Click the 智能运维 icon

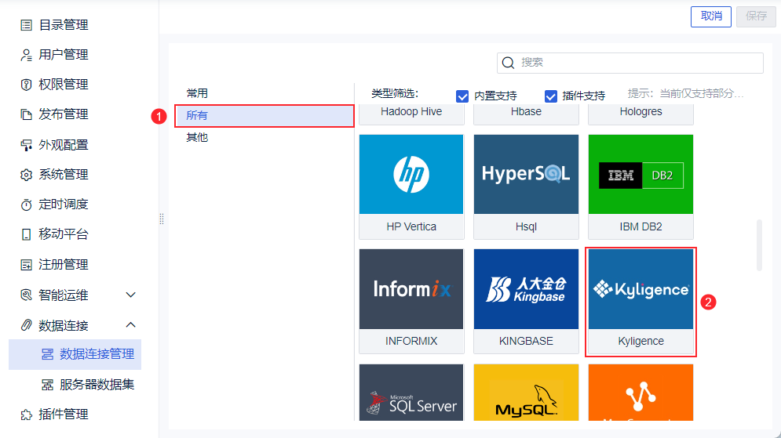coord(27,295)
